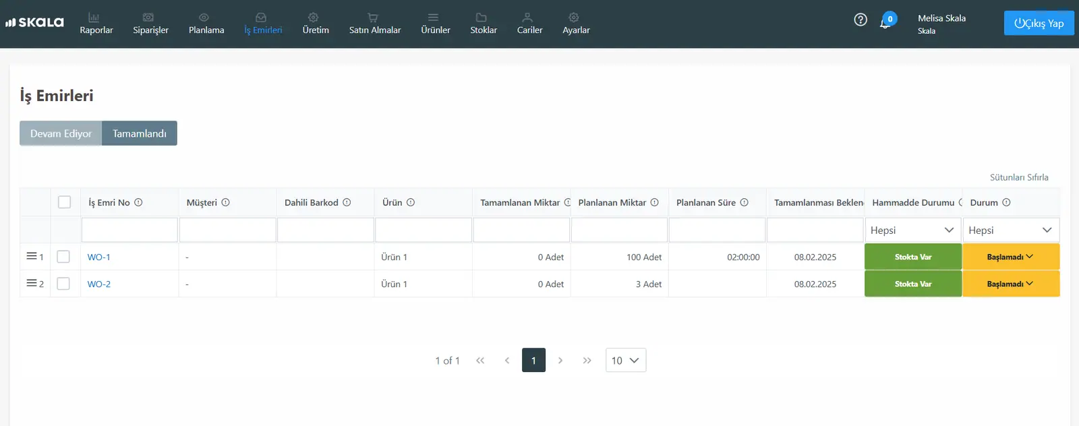Toggle the select-all checkbox in table header

[65, 202]
